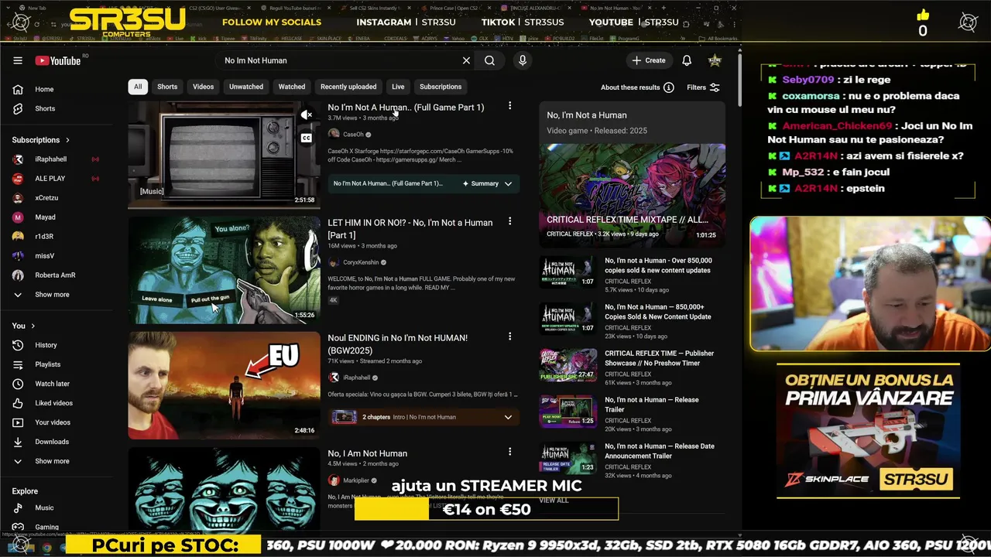The width and height of the screenshot is (991, 557).
Task: Filter results by Watched chip
Action: pos(292,87)
